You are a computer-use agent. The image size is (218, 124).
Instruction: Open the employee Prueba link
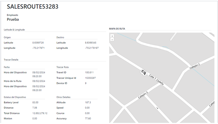pos(13,19)
